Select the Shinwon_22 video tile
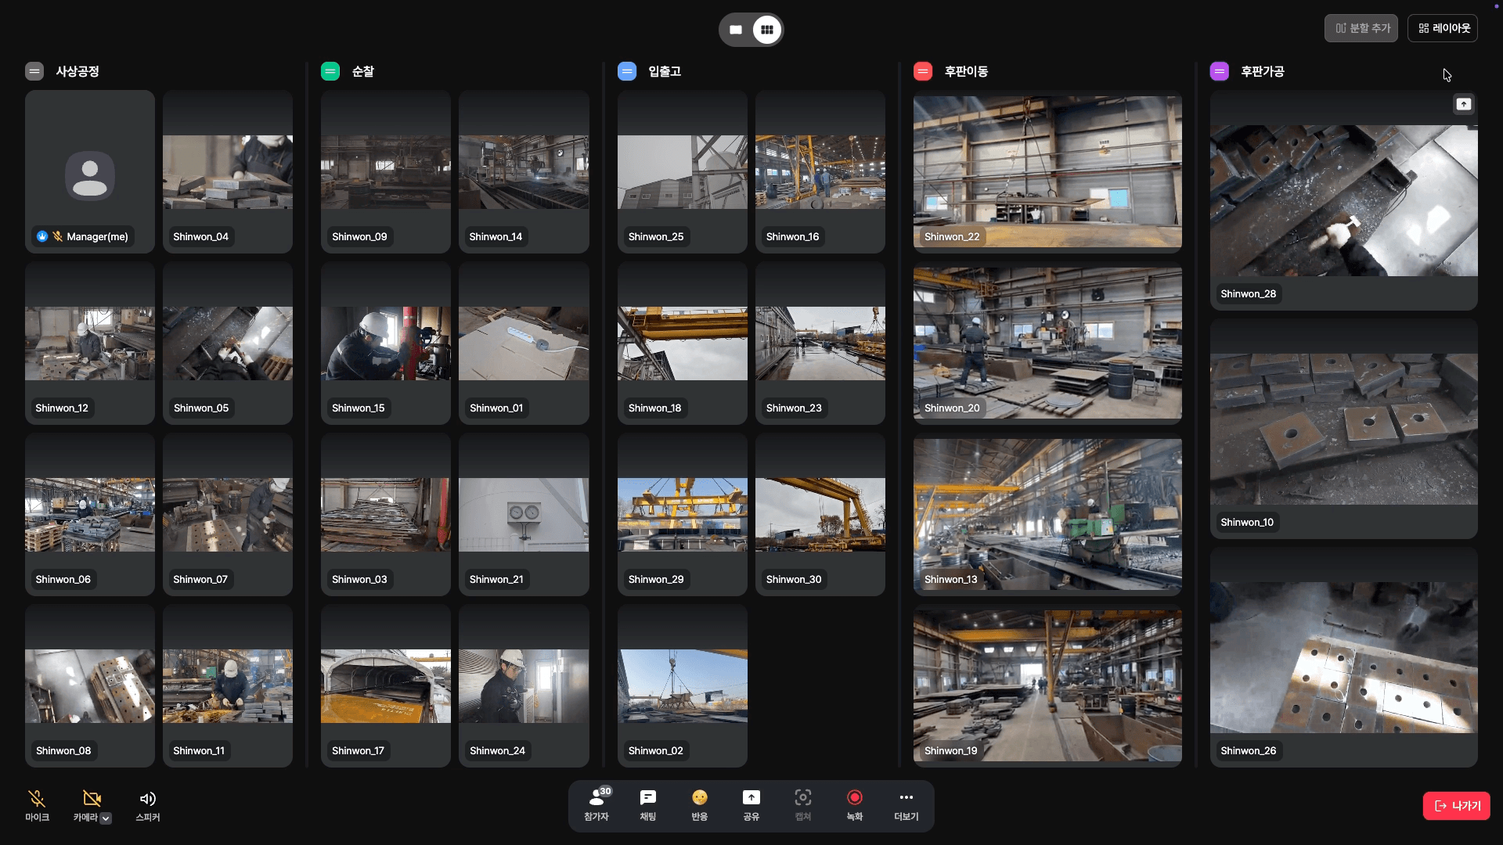The width and height of the screenshot is (1503, 845). 1047,171
